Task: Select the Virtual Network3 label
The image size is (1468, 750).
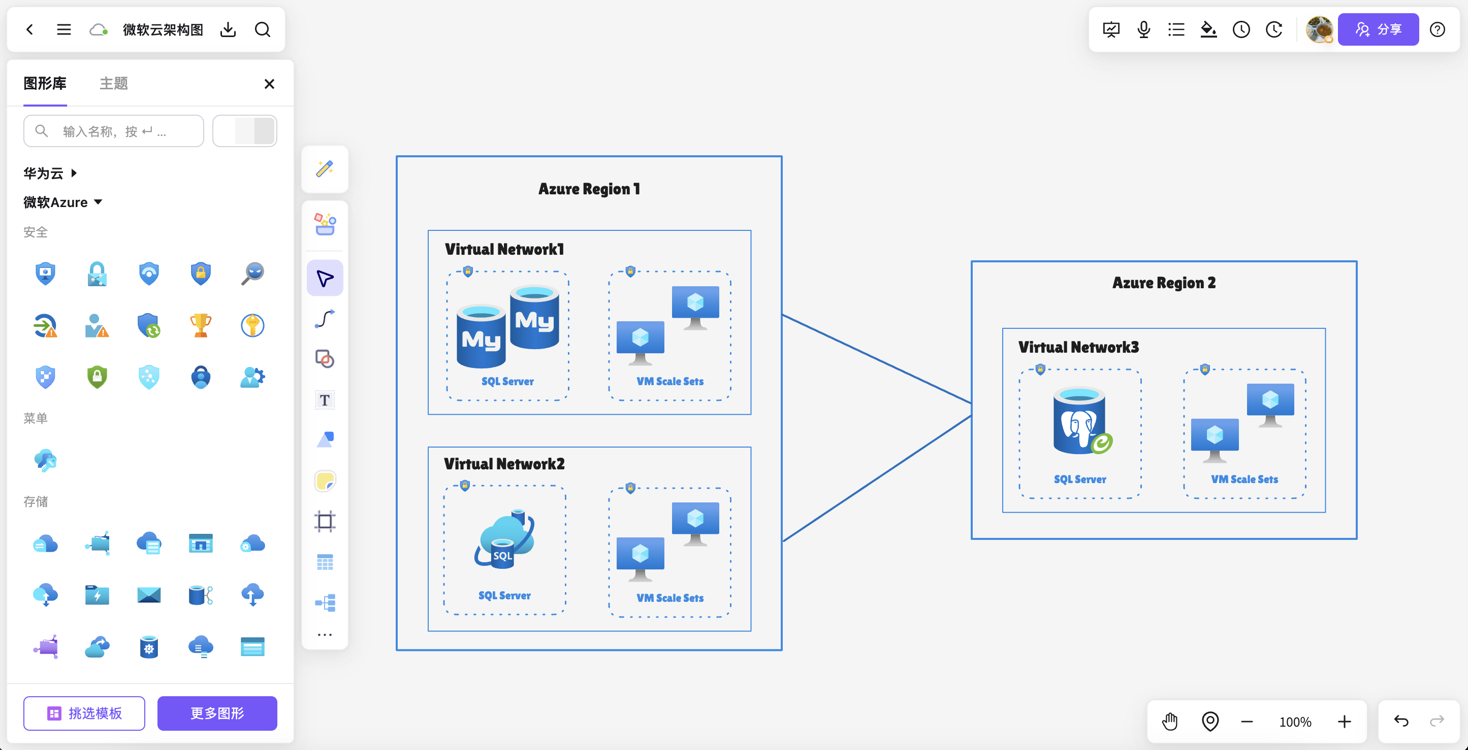Action: coord(1078,347)
